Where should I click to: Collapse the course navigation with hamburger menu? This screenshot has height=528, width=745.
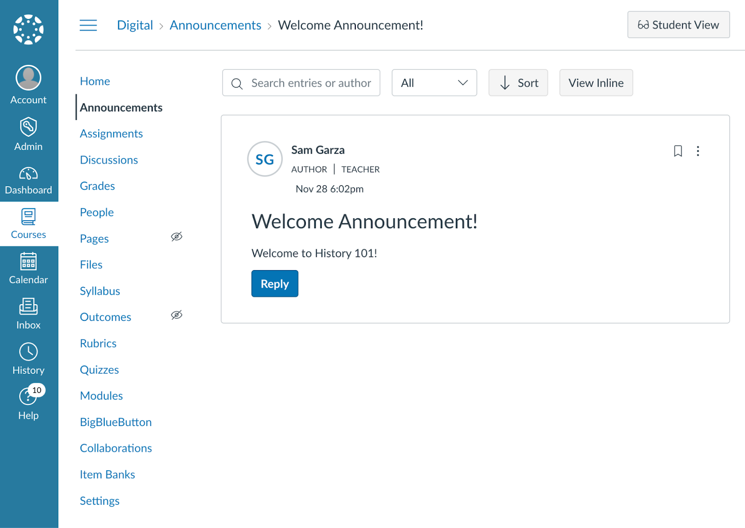coord(88,25)
